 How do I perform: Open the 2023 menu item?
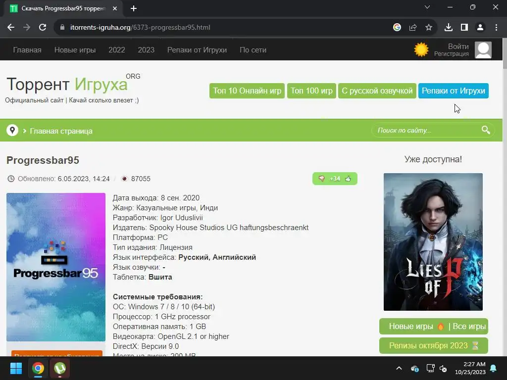146,50
